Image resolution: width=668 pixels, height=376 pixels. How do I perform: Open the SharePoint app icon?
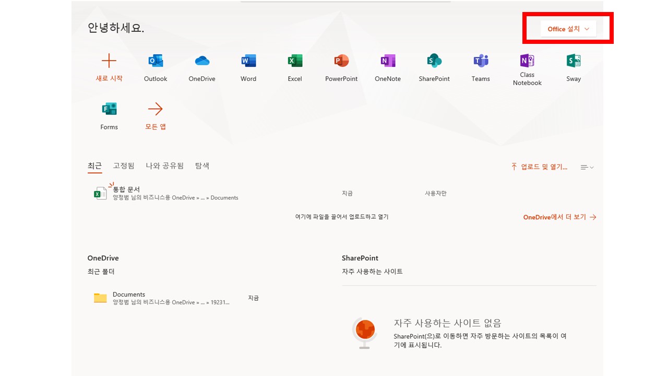pyautogui.click(x=434, y=61)
